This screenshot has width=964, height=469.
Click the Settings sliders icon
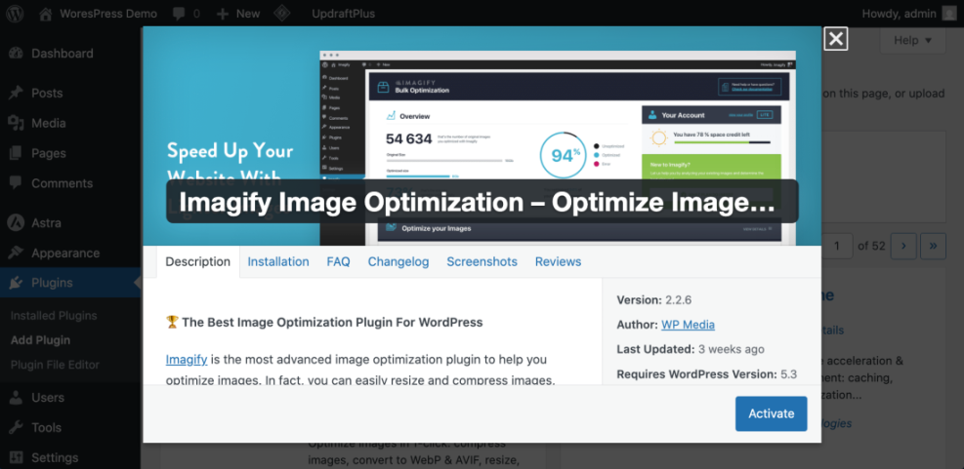tap(17, 458)
